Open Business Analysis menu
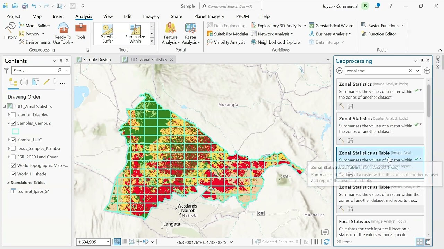The width and height of the screenshot is (444, 249). 330,34
